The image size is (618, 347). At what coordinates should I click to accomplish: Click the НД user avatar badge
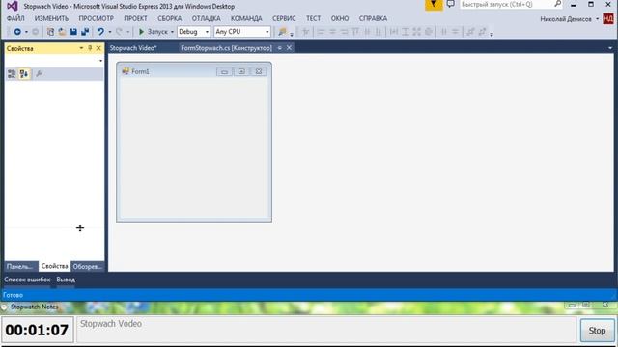pyautogui.click(x=607, y=18)
